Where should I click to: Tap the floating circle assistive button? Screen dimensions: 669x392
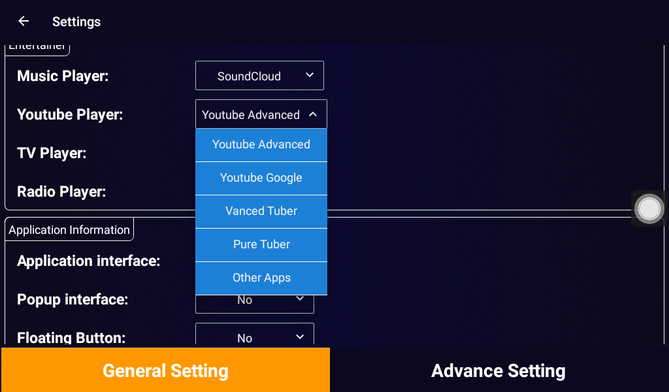click(x=649, y=208)
